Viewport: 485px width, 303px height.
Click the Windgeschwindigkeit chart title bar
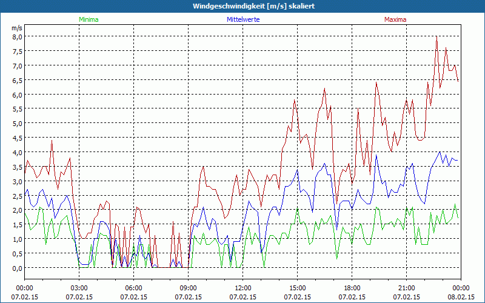coord(242,6)
